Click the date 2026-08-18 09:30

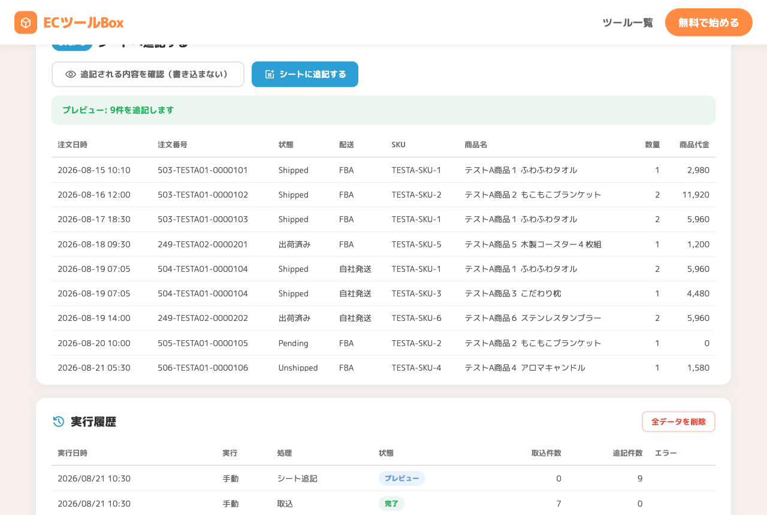pyautogui.click(x=94, y=244)
